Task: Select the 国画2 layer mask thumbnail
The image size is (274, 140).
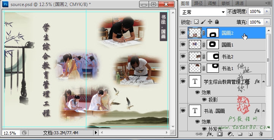Action: pos(213,33)
